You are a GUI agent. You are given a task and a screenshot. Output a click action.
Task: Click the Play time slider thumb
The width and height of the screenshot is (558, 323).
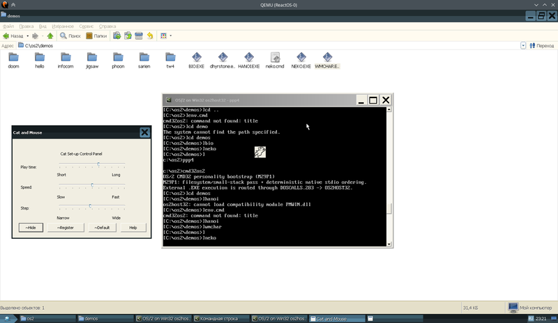[x=98, y=164]
